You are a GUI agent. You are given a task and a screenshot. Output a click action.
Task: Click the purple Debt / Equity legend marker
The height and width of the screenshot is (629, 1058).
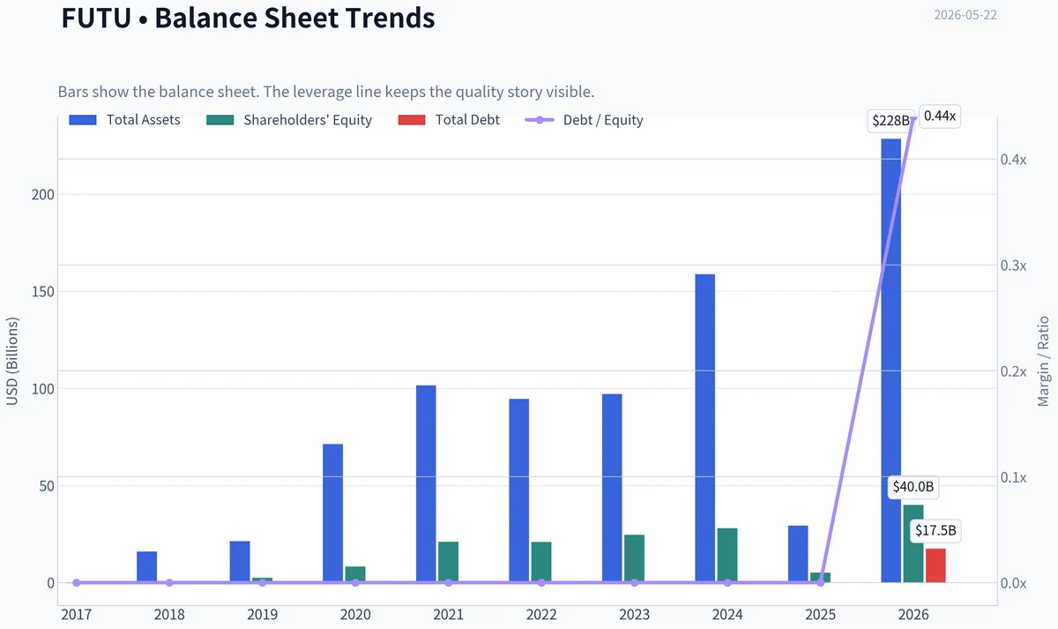pos(540,120)
